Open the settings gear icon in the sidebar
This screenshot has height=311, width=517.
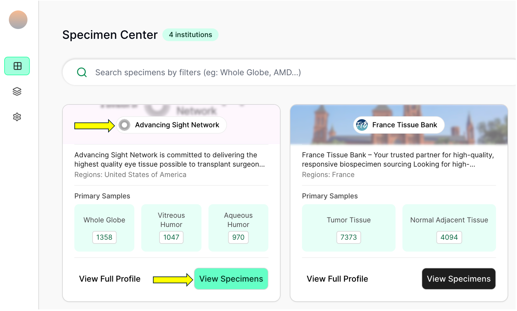(17, 117)
